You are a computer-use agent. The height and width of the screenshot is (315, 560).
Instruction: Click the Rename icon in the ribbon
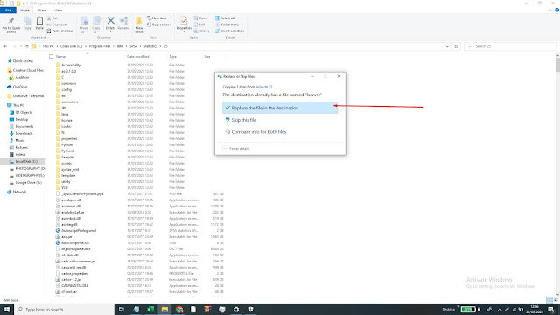tap(123, 24)
